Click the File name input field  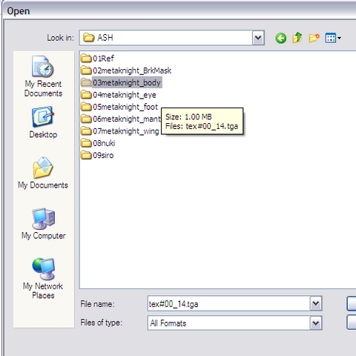[229, 303]
